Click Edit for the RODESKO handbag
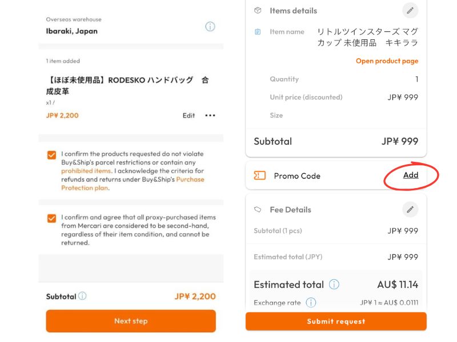Screen dimensions: 457x342 [x=189, y=115]
